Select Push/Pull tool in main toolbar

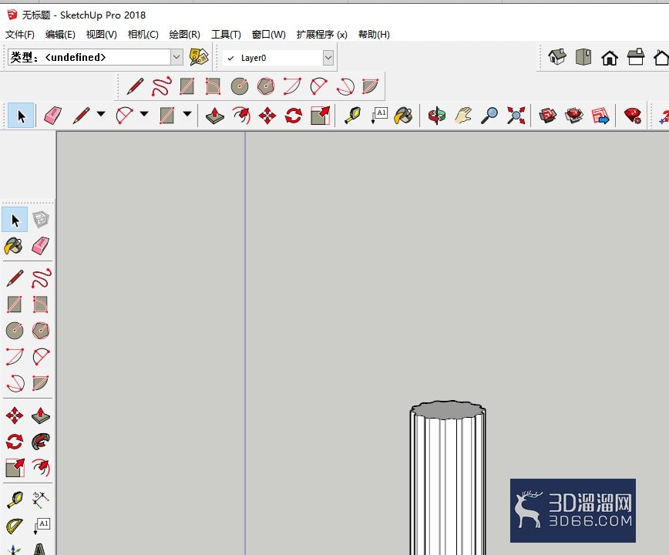click(214, 116)
